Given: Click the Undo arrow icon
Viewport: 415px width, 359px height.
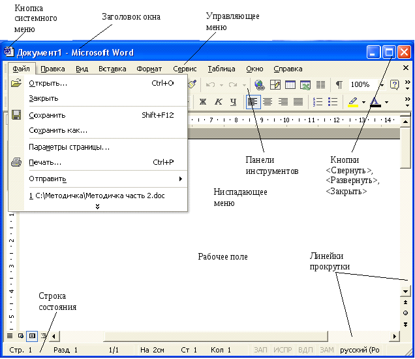Looking at the screenshot, I should click(210, 85).
